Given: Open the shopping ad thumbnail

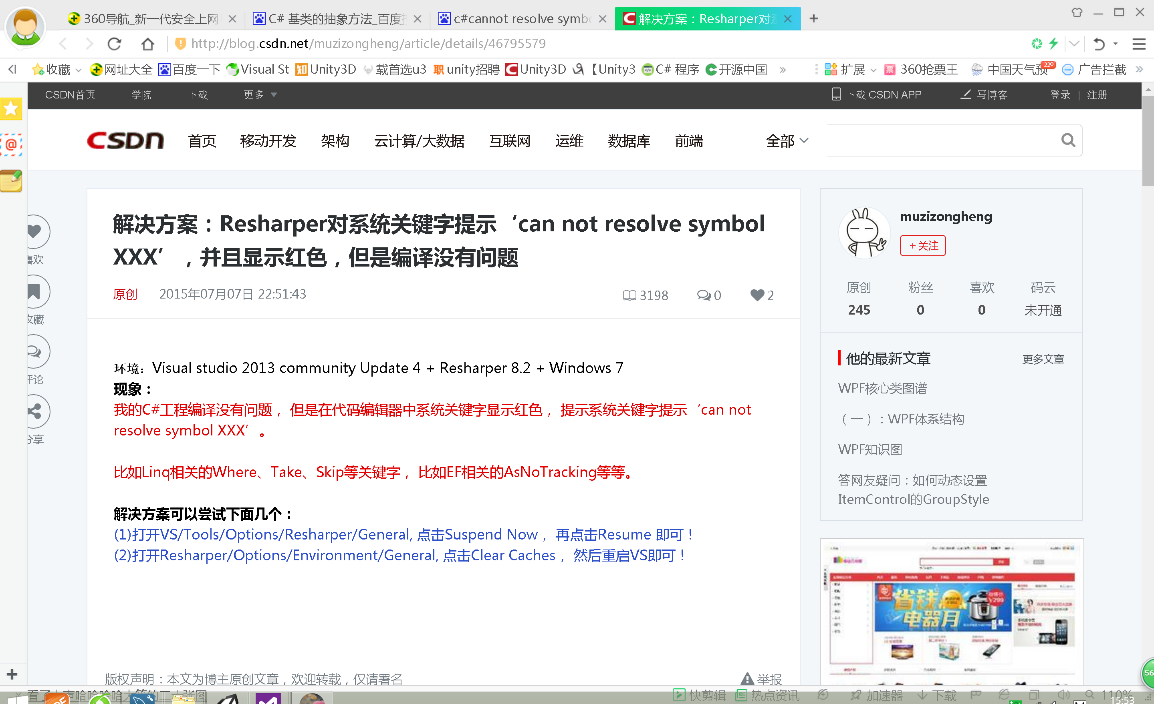Looking at the screenshot, I should click(x=952, y=612).
